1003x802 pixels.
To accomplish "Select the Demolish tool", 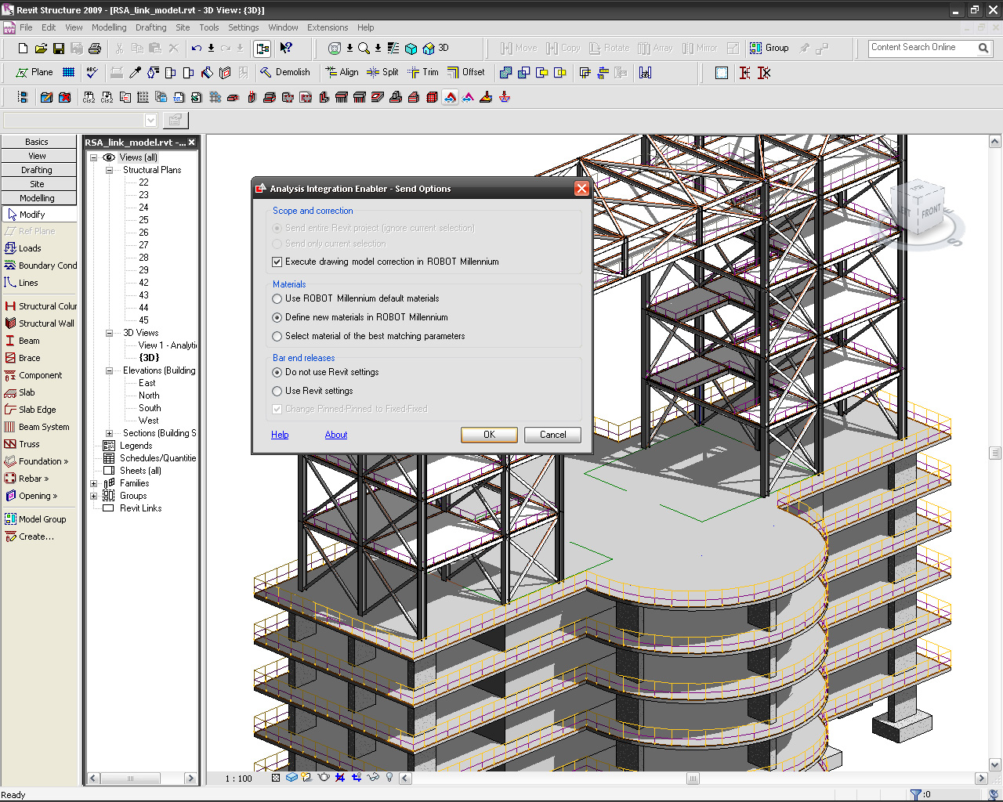I will click(285, 72).
